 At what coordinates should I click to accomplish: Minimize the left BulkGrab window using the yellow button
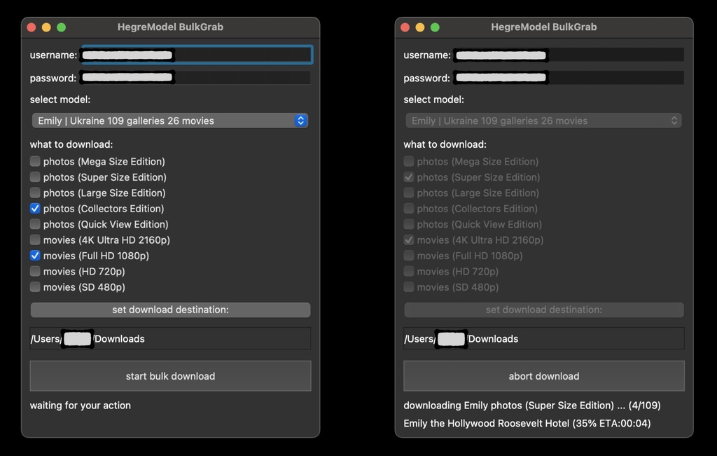pos(46,27)
